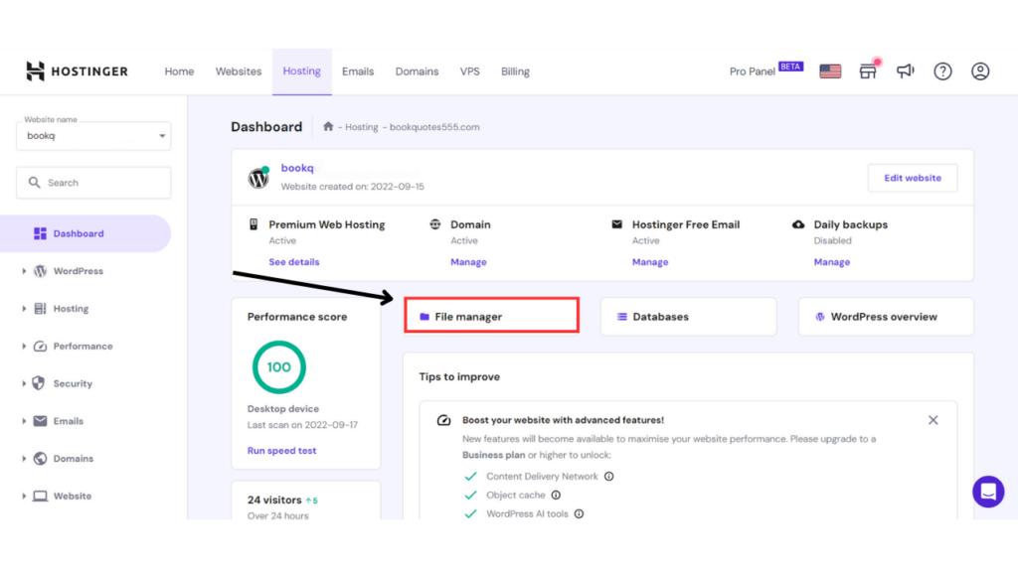Click the speedometer icon in tips card
Image resolution: width=1018 pixels, height=572 pixels.
[x=443, y=420]
